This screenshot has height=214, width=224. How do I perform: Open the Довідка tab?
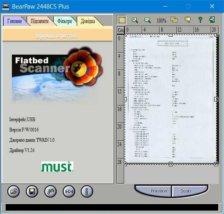coord(88,21)
